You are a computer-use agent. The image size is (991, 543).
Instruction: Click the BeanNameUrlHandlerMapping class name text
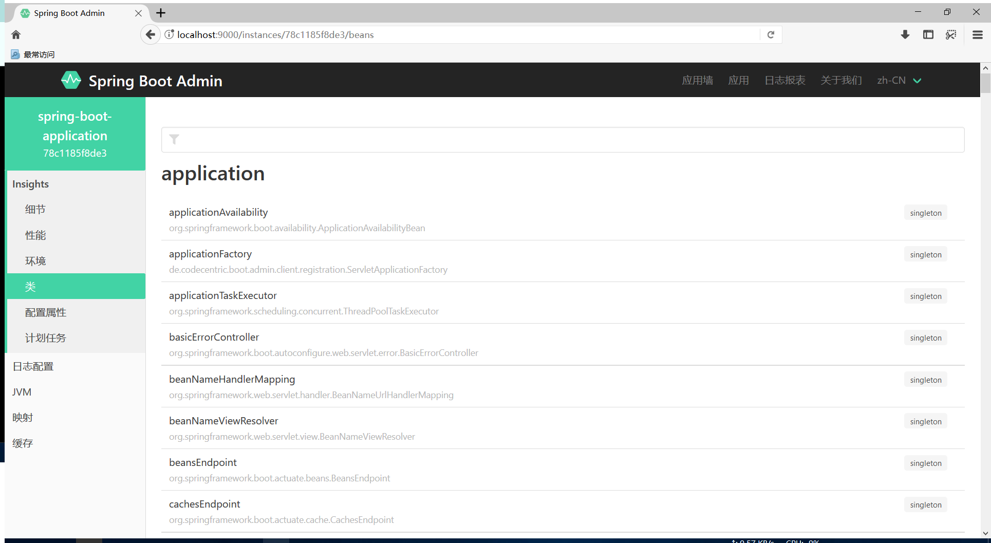(311, 395)
